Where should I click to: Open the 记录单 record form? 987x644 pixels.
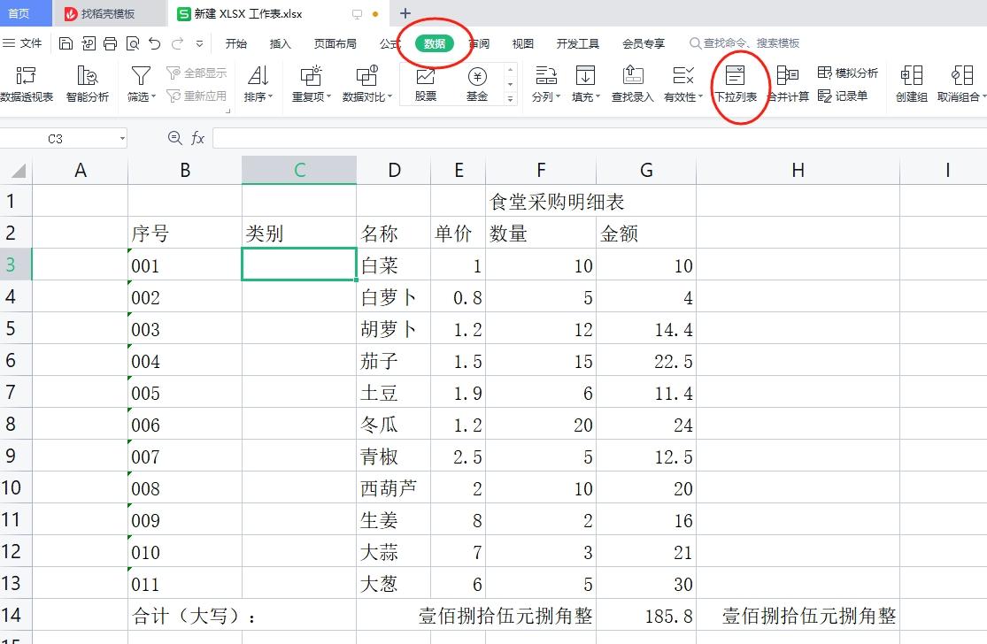click(842, 96)
